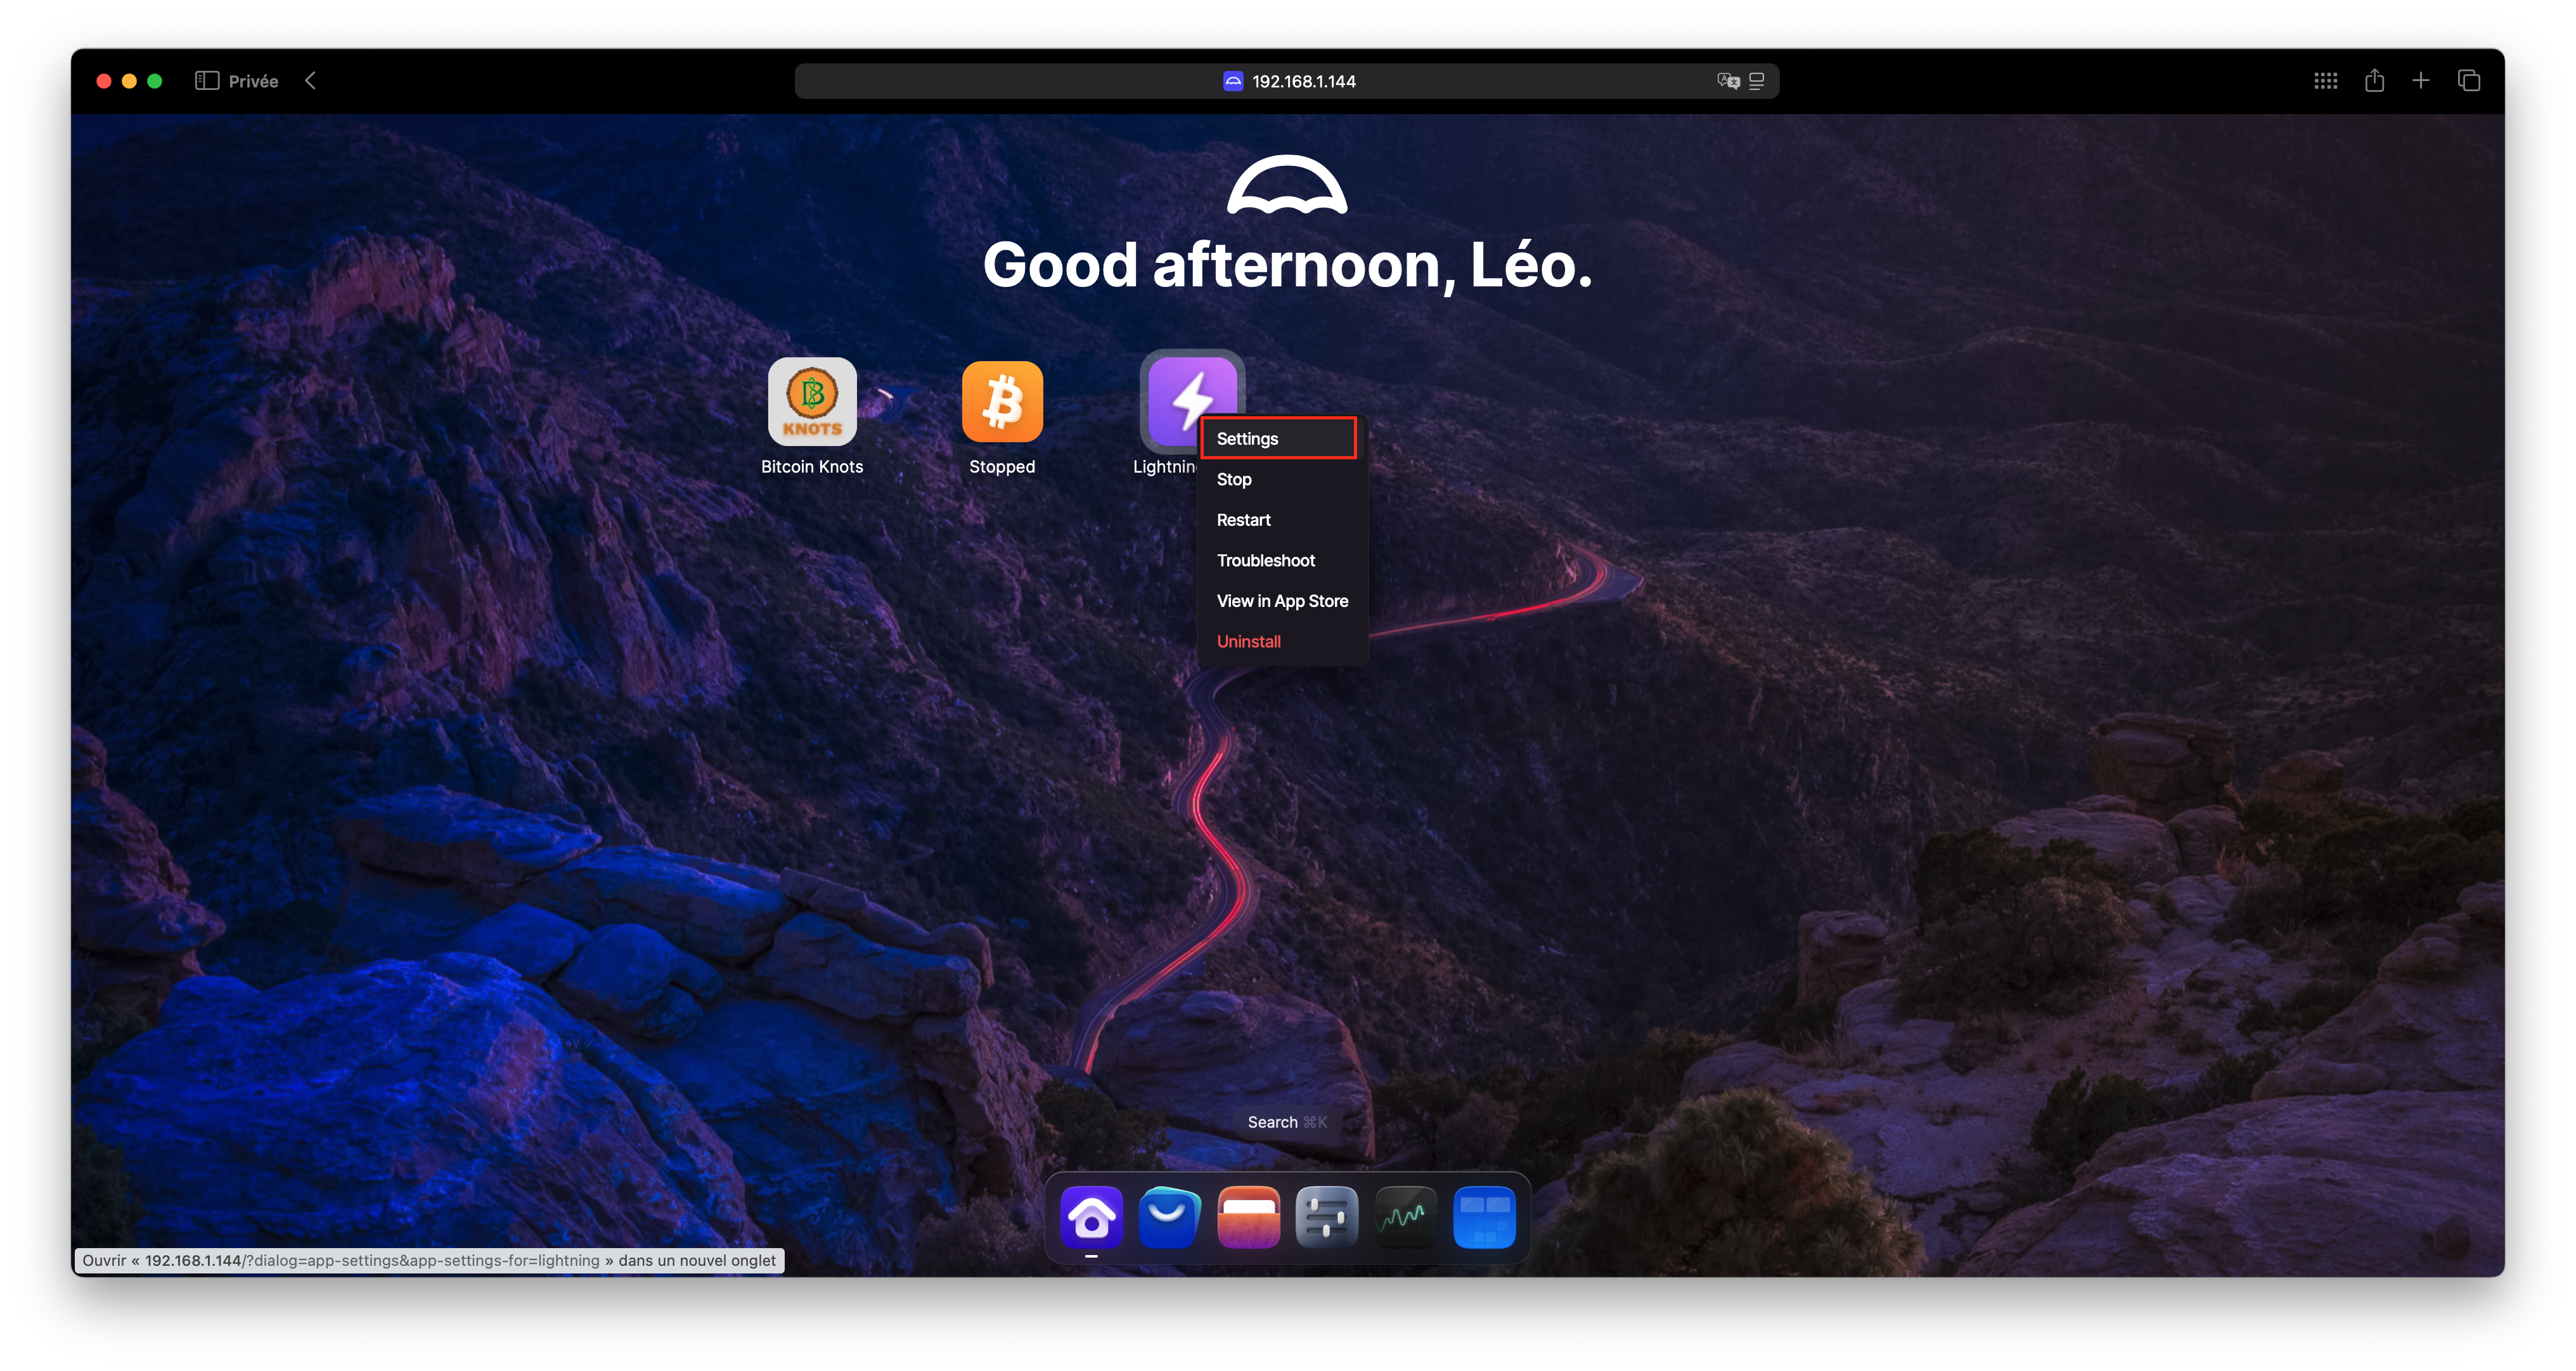2576x1371 pixels.
Task: Close the Safari window
Action: pos(104,81)
